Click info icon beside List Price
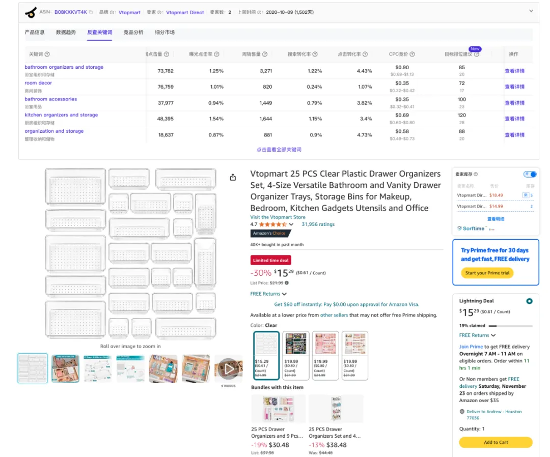This screenshot has height=457, width=550. 287,283
